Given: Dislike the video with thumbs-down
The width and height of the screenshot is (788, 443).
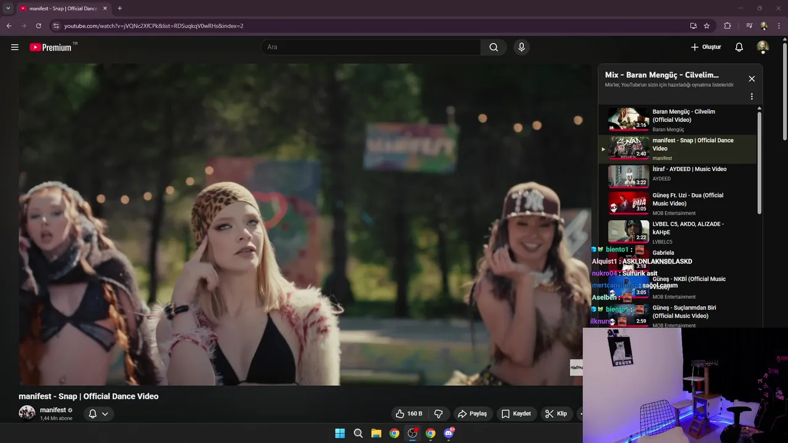Looking at the screenshot, I should point(439,413).
